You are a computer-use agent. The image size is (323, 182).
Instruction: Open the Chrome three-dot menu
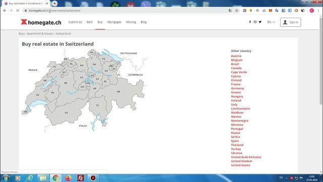point(318,11)
